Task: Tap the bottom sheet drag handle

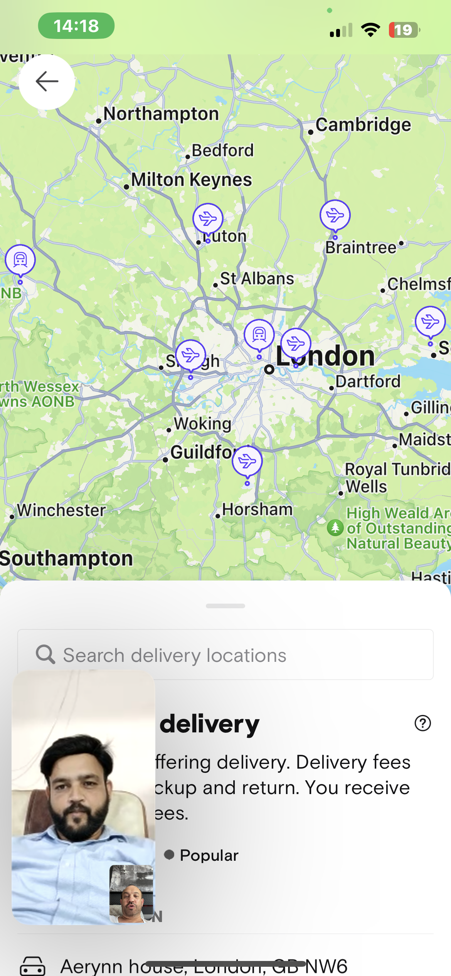Action: click(225, 606)
